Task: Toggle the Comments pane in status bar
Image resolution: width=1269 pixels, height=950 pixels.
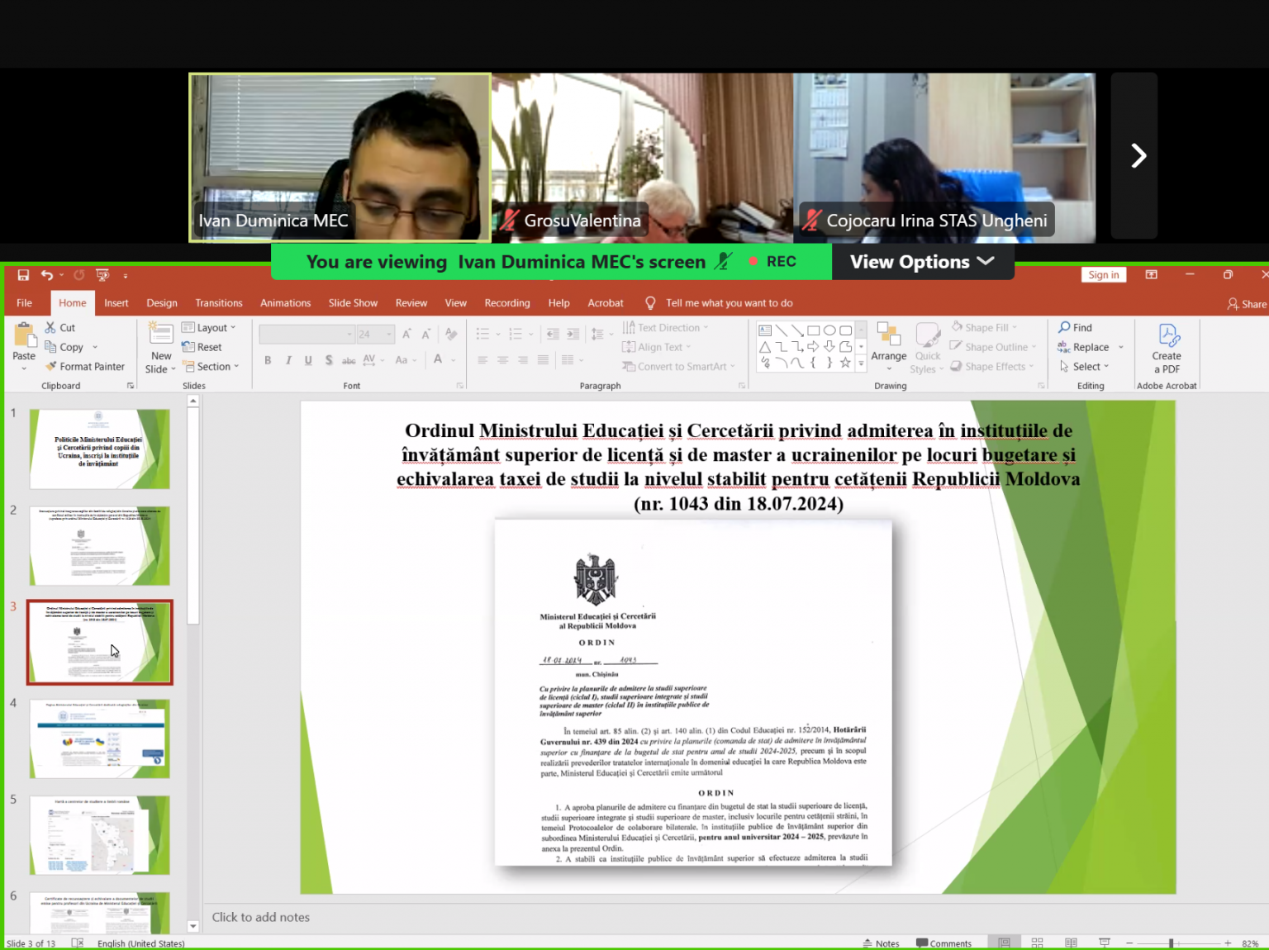Action: [943, 943]
